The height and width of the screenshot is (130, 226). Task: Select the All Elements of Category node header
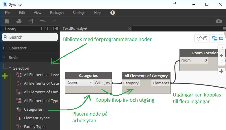click(146, 76)
